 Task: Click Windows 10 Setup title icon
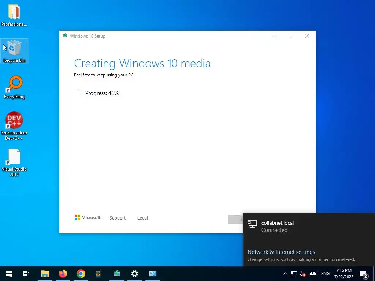[65, 36]
